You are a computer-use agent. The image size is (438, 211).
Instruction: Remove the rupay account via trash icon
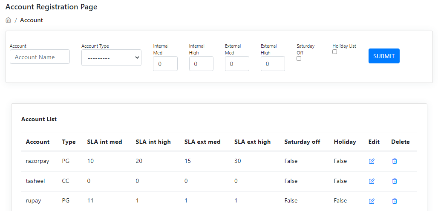point(395,201)
